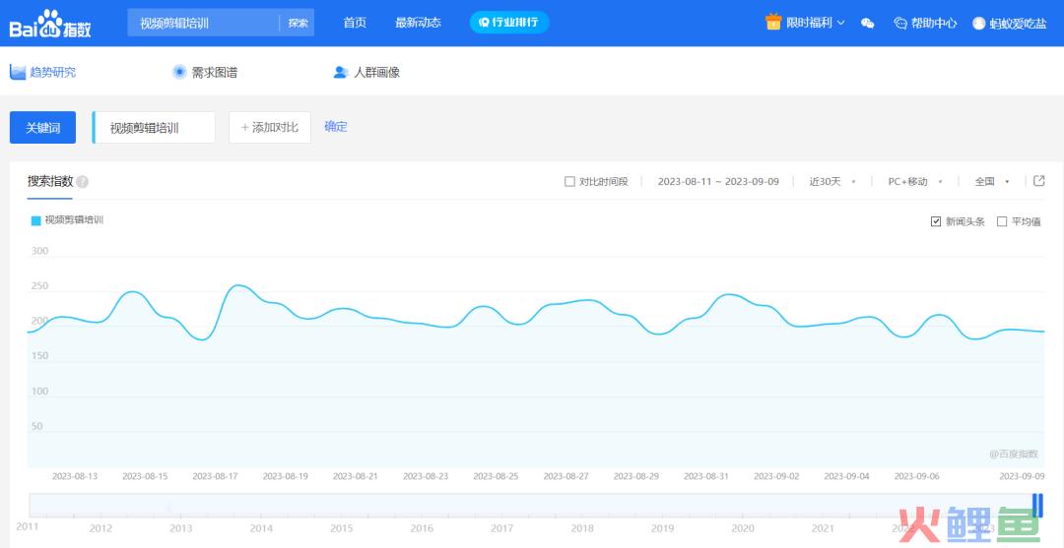Click the 2023-08-25 x-axis date label

pos(496,476)
